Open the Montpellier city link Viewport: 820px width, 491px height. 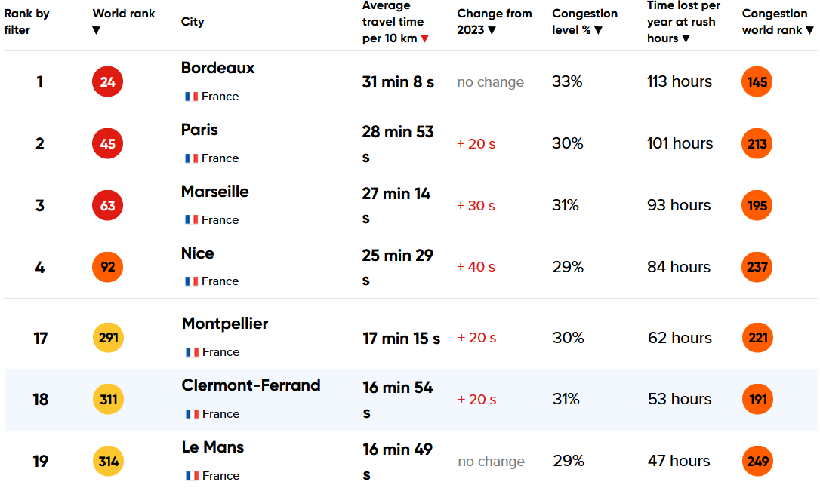[224, 324]
